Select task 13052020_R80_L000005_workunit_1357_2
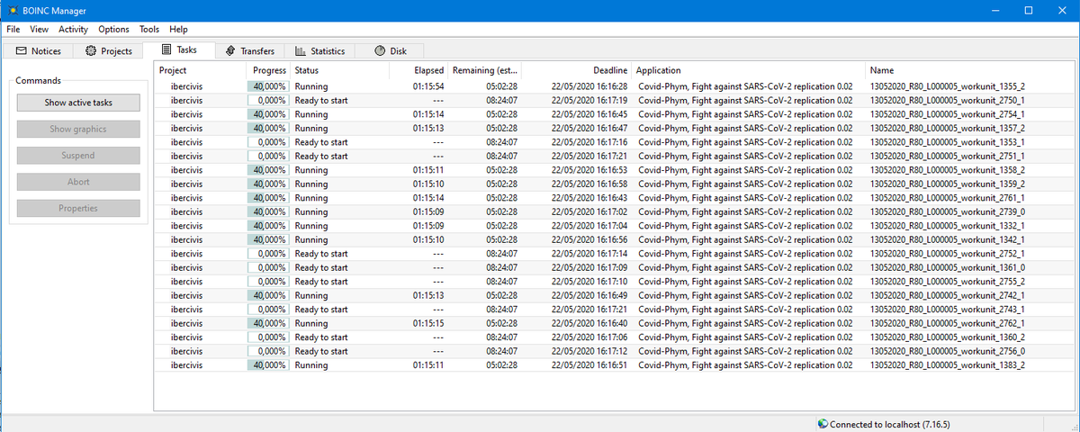Viewport: 1080px width, 432px height. tap(615, 129)
